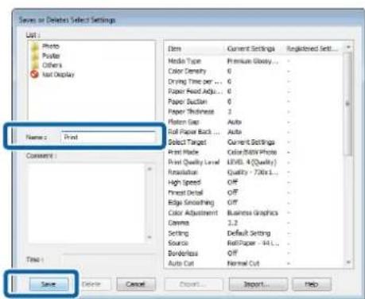Image resolution: width=365 pixels, height=299 pixels.
Task: Select the Paper Feed Adjust row
Action: click(x=254, y=91)
